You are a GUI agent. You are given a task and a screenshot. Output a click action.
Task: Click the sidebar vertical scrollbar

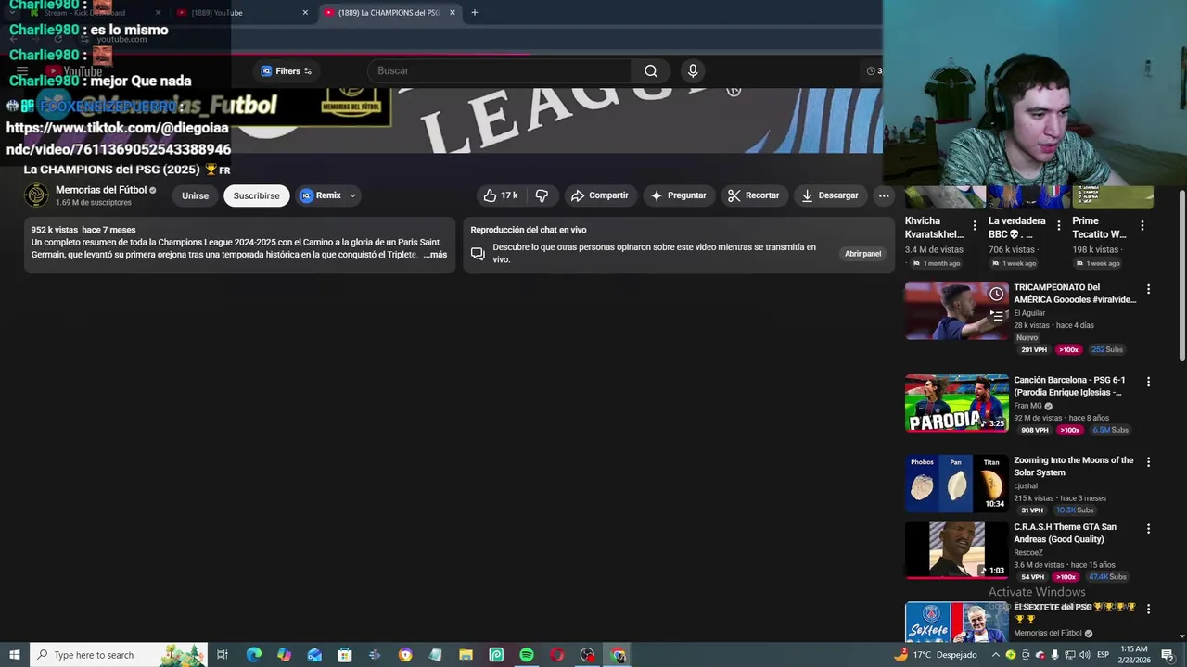[x=1181, y=276]
